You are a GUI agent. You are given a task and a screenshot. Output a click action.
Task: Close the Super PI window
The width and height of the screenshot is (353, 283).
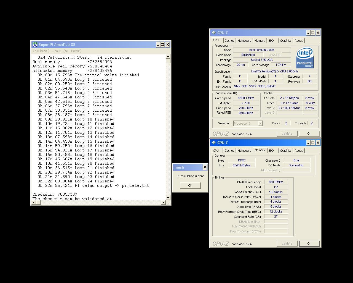point(168,44)
